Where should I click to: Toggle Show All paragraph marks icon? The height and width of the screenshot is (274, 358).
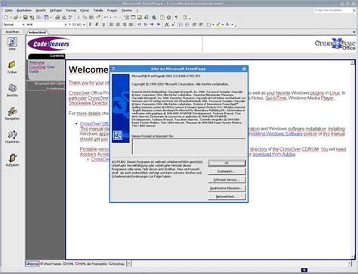(x=176, y=17)
